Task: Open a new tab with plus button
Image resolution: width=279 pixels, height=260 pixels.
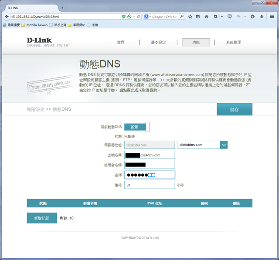Action: 63,8
